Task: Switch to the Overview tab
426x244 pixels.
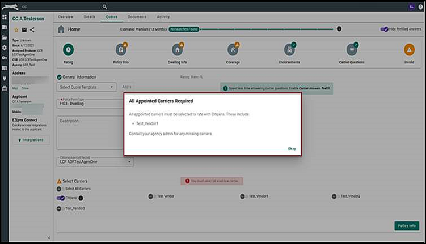Action: coord(65,17)
